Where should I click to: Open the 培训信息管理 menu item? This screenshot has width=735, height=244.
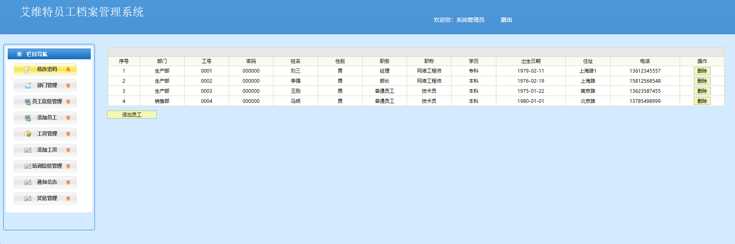tap(45, 166)
